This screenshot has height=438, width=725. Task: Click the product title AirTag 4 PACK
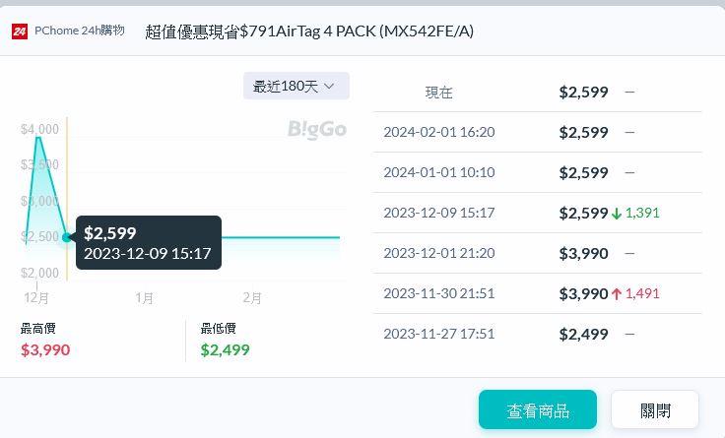309,31
